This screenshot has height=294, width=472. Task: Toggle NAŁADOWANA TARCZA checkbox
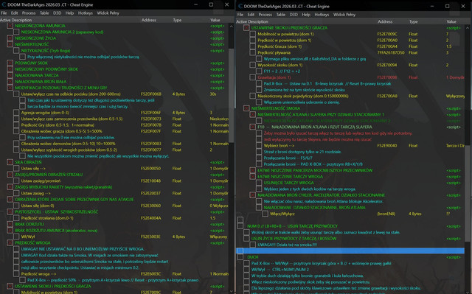click(10, 75)
